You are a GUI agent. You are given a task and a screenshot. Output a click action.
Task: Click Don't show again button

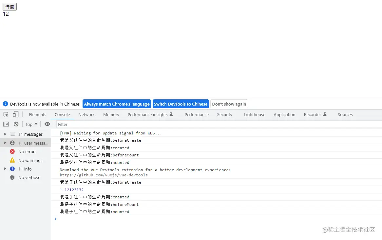(229, 104)
